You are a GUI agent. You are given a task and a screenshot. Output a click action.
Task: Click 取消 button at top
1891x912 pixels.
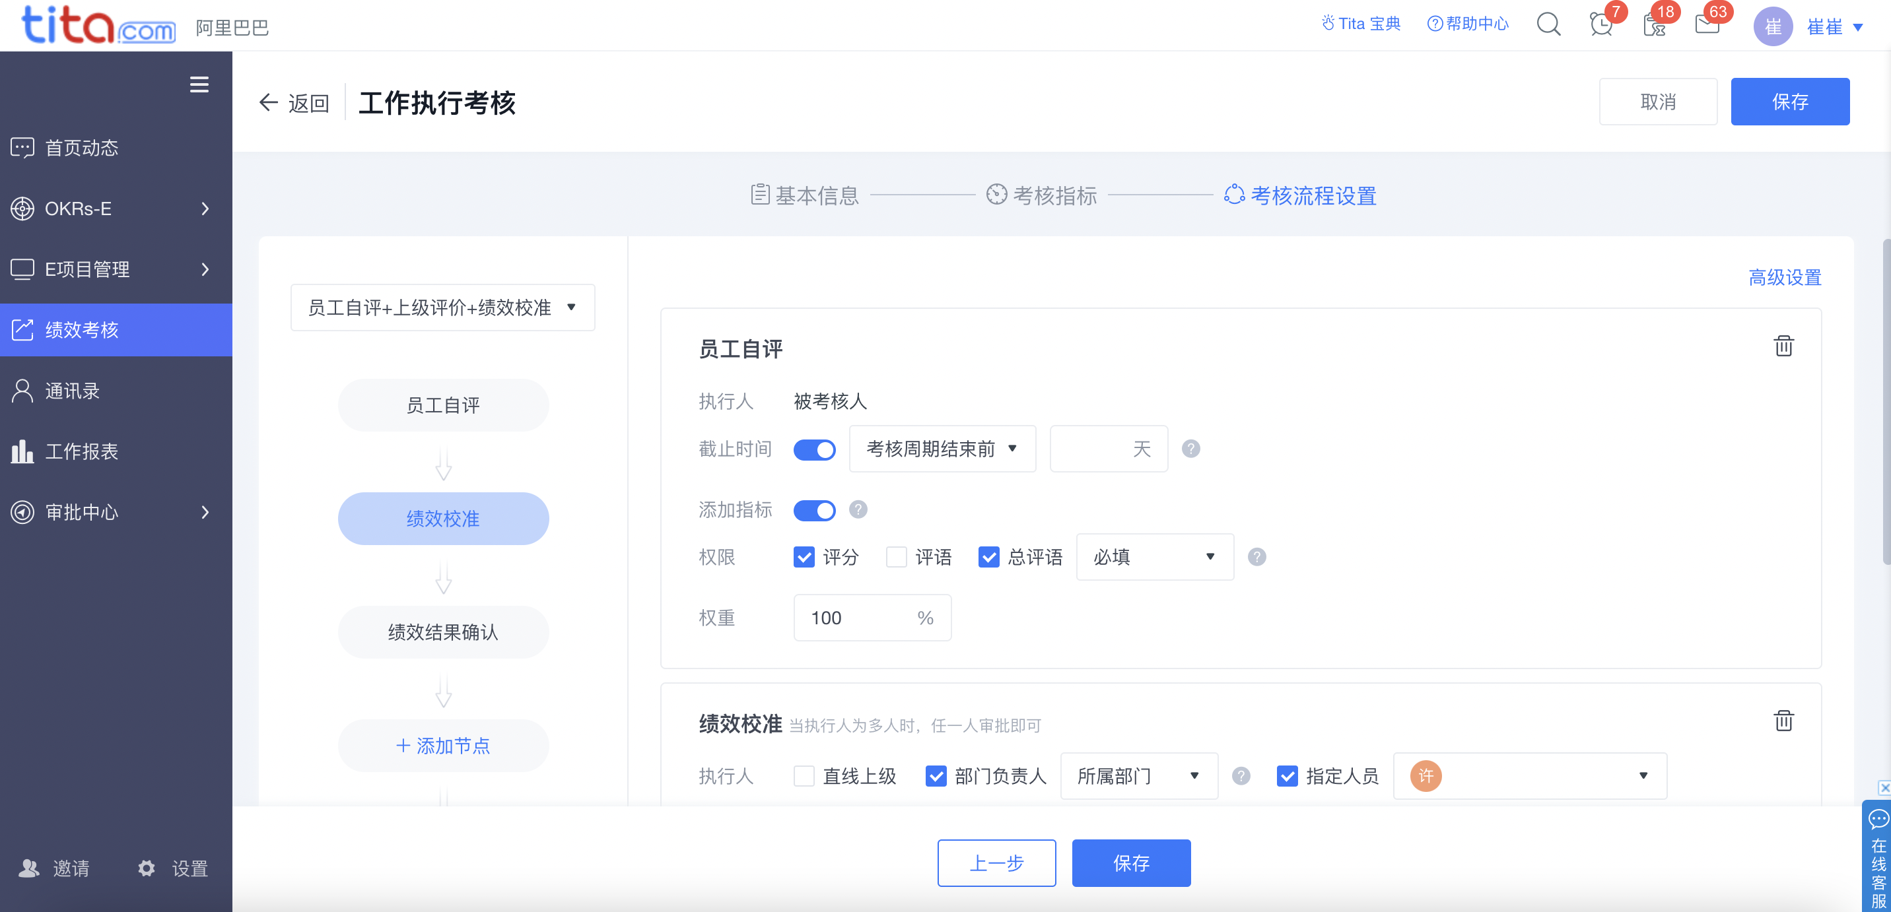[x=1659, y=101]
